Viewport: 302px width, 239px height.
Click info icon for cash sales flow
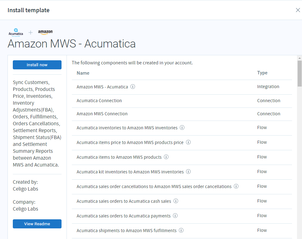click(176, 201)
